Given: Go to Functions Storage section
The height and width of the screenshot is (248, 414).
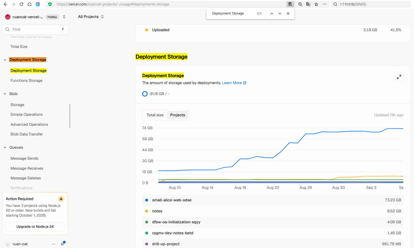Looking at the screenshot, I should (26, 81).
